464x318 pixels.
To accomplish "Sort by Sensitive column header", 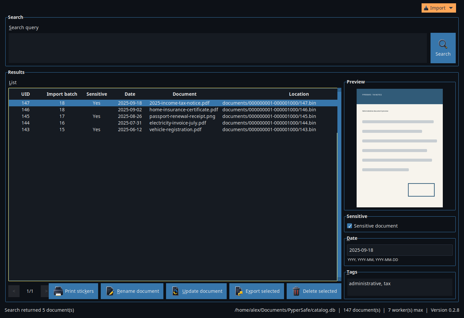I will (97, 94).
